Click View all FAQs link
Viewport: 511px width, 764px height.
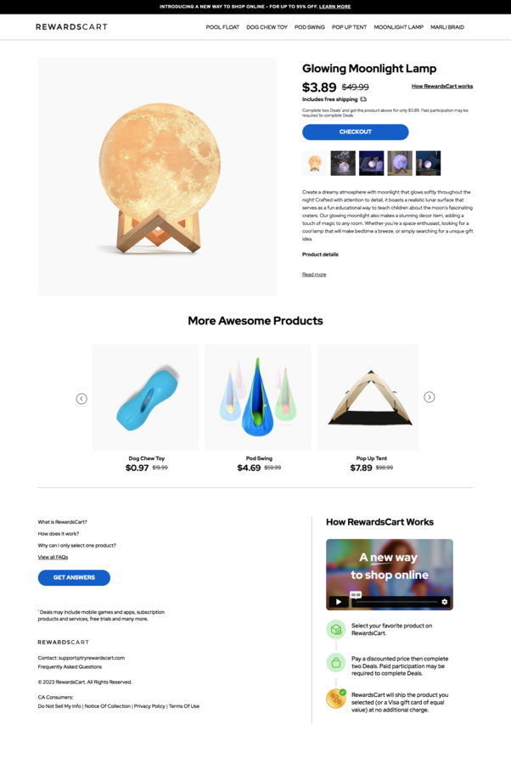(x=53, y=557)
